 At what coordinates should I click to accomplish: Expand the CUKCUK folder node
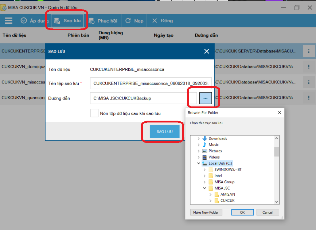pyautogui.click(x=210, y=200)
